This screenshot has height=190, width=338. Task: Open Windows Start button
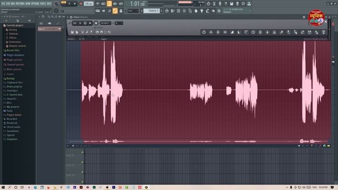click(x=3, y=187)
